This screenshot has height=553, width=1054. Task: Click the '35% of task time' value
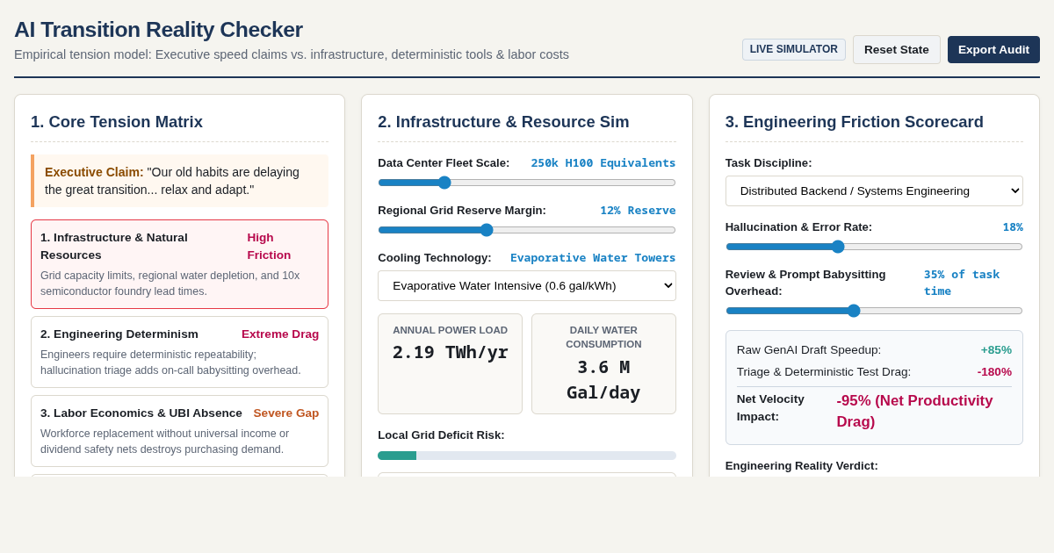962,283
